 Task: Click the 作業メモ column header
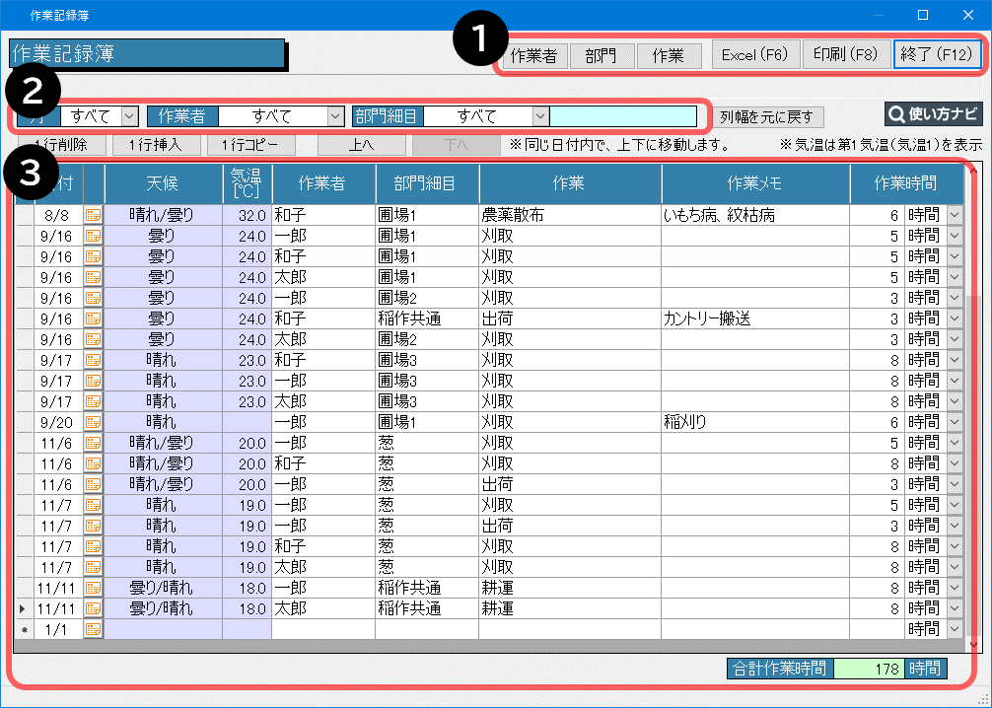tap(755, 182)
